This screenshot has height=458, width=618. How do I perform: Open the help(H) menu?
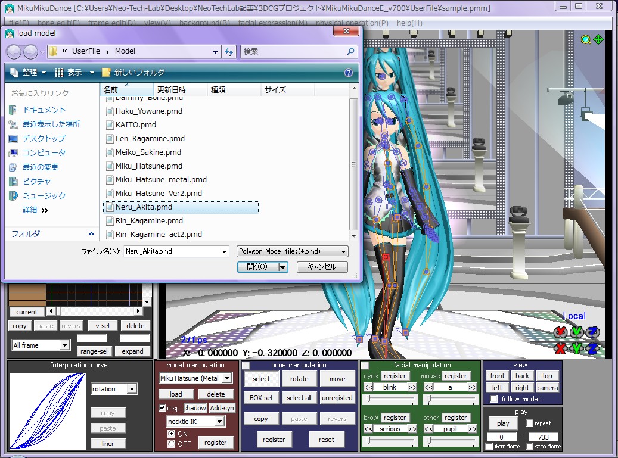click(409, 23)
